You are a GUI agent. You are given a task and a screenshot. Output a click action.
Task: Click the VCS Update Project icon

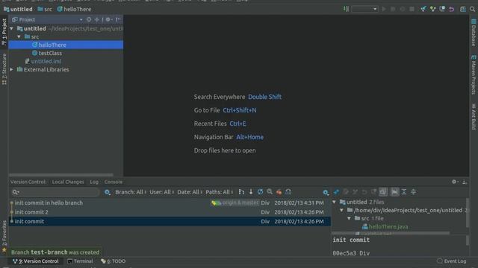pyautogui.click(x=423, y=9)
